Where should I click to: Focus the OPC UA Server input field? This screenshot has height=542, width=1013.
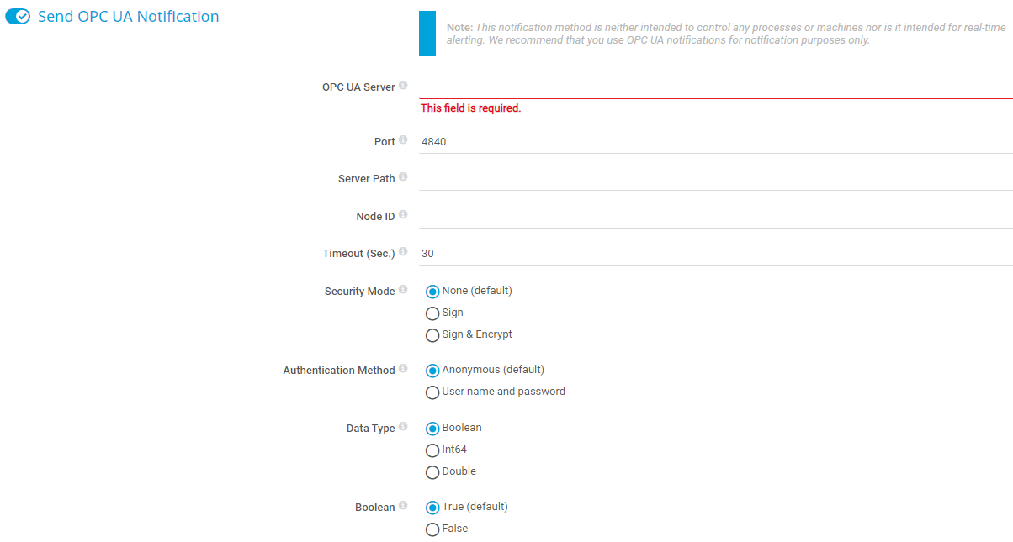tap(715, 87)
